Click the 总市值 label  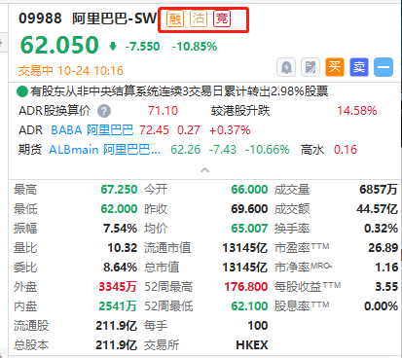point(162,268)
